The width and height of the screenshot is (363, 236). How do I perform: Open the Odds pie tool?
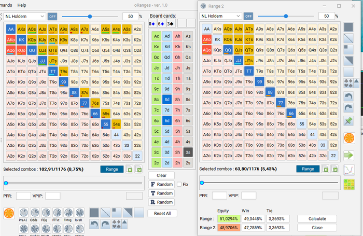pyautogui.click(x=35, y=212)
